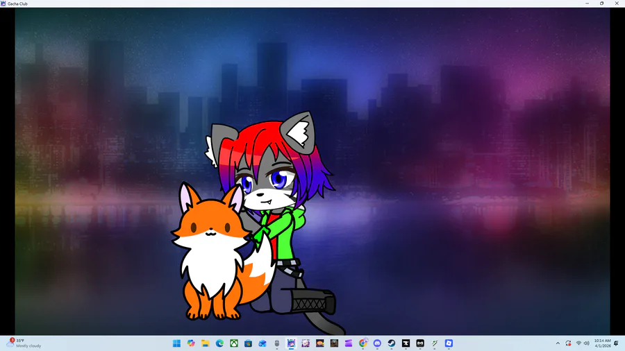Select the active Gacha Club taskbar icon
The height and width of the screenshot is (351, 625).
click(292, 343)
